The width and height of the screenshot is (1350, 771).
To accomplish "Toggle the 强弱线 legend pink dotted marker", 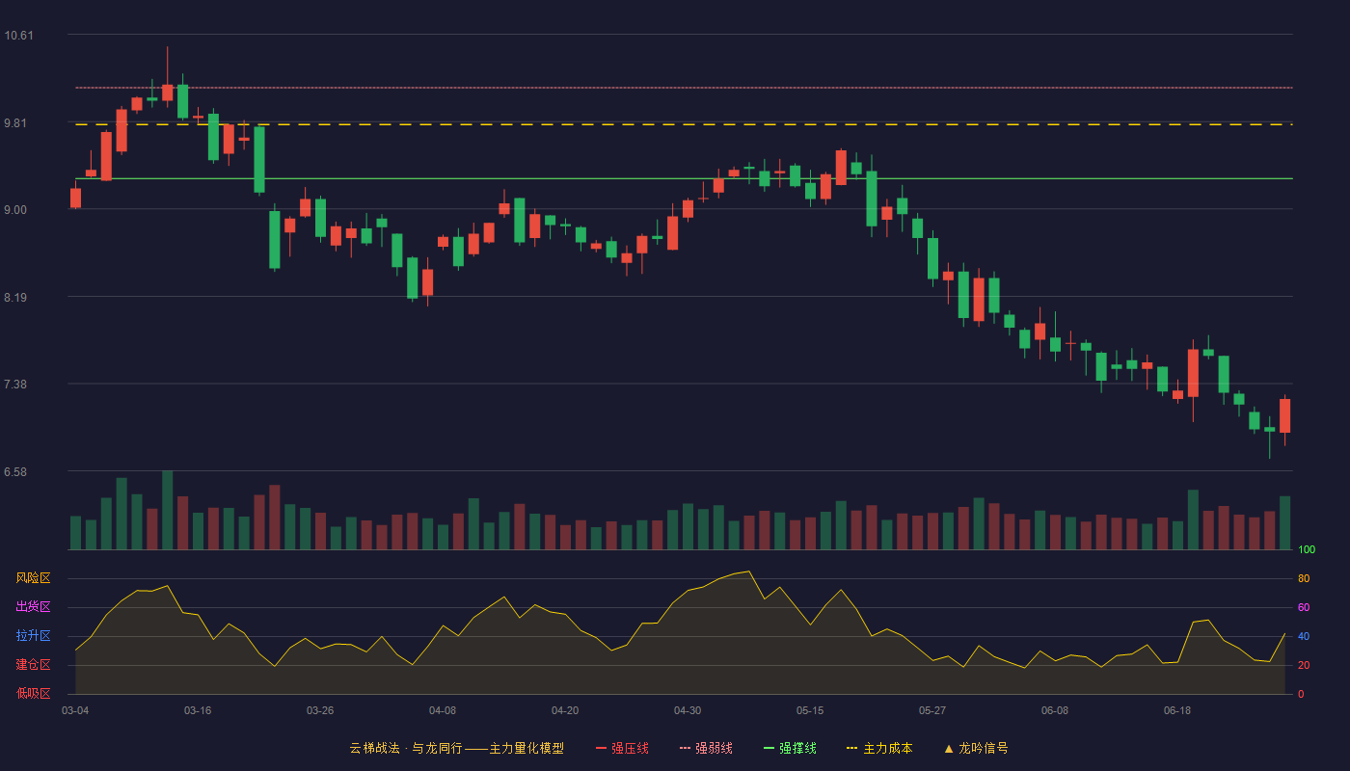I will (x=685, y=748).
